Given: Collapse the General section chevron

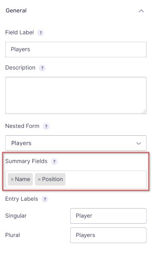Looking at the screenshot, I should click(141, 11).
